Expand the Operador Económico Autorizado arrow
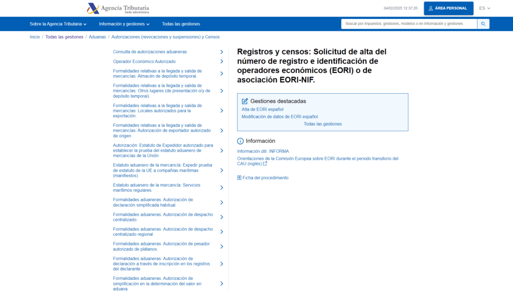513x292 pixels. (x=222, y=61)
